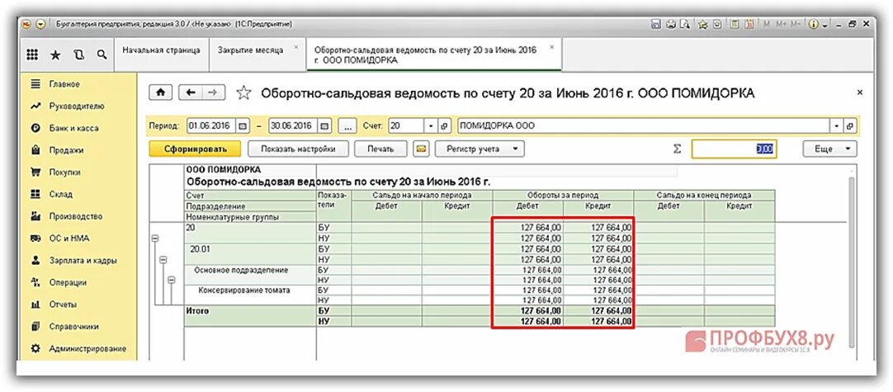
Task: Click the search magnifier icon
Action: [x=102, y=54]
